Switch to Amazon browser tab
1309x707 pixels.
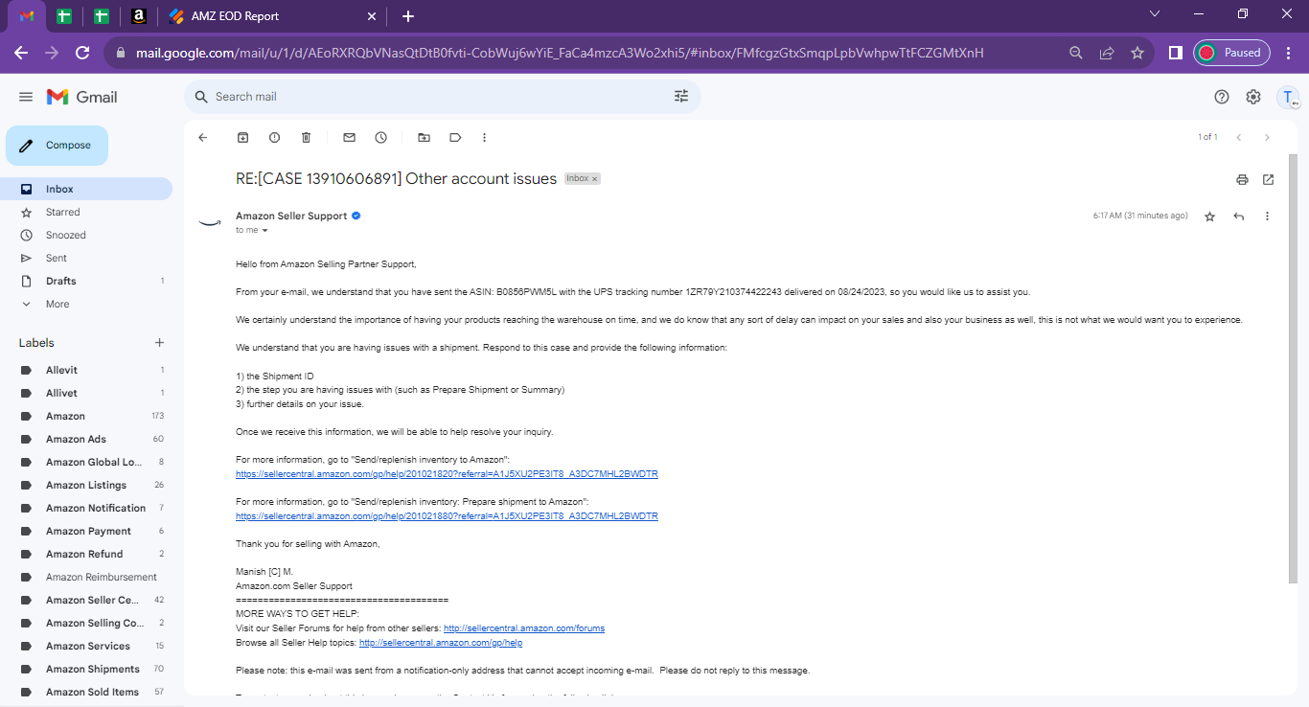click(x=139, y=16)
